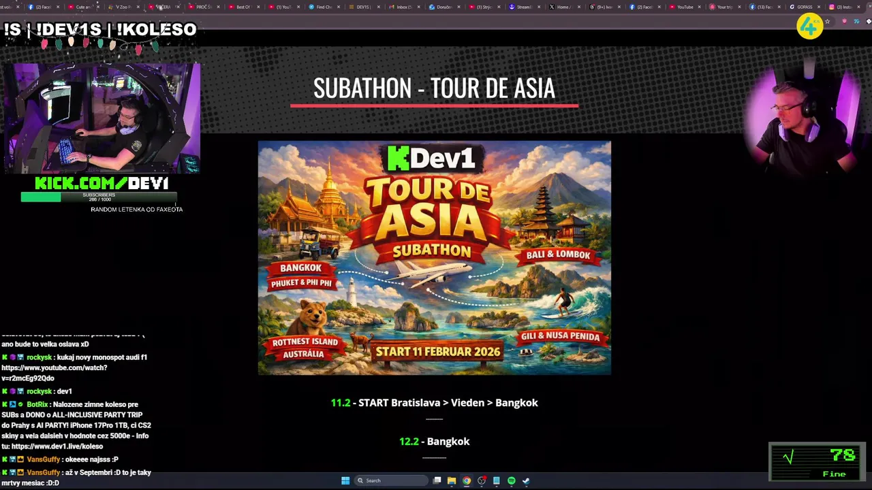Click the 'RANDOM LETENKA OD FAXEOTA' text

(x=136, y=210)
